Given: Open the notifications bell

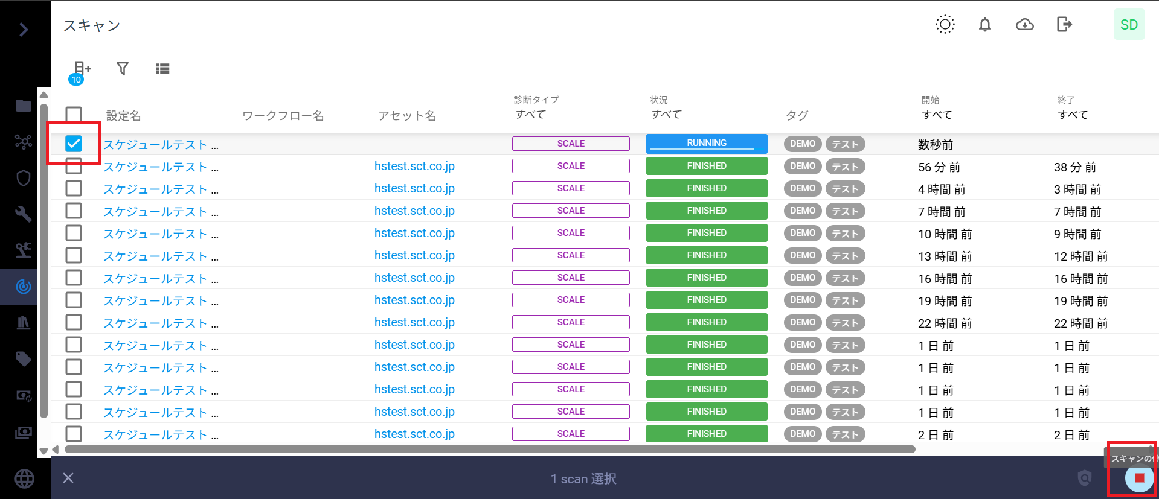Looking at the screenshot, I should [984, 25].
